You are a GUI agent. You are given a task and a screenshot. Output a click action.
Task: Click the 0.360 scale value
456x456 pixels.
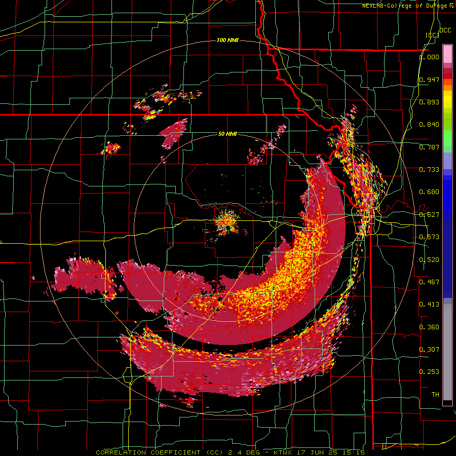tap(429, 327)
